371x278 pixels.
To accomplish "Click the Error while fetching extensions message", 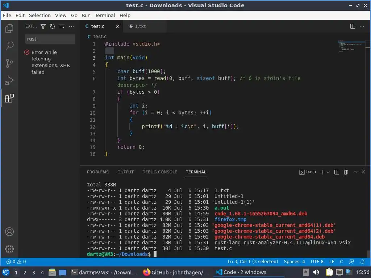I will pos(51,62).
